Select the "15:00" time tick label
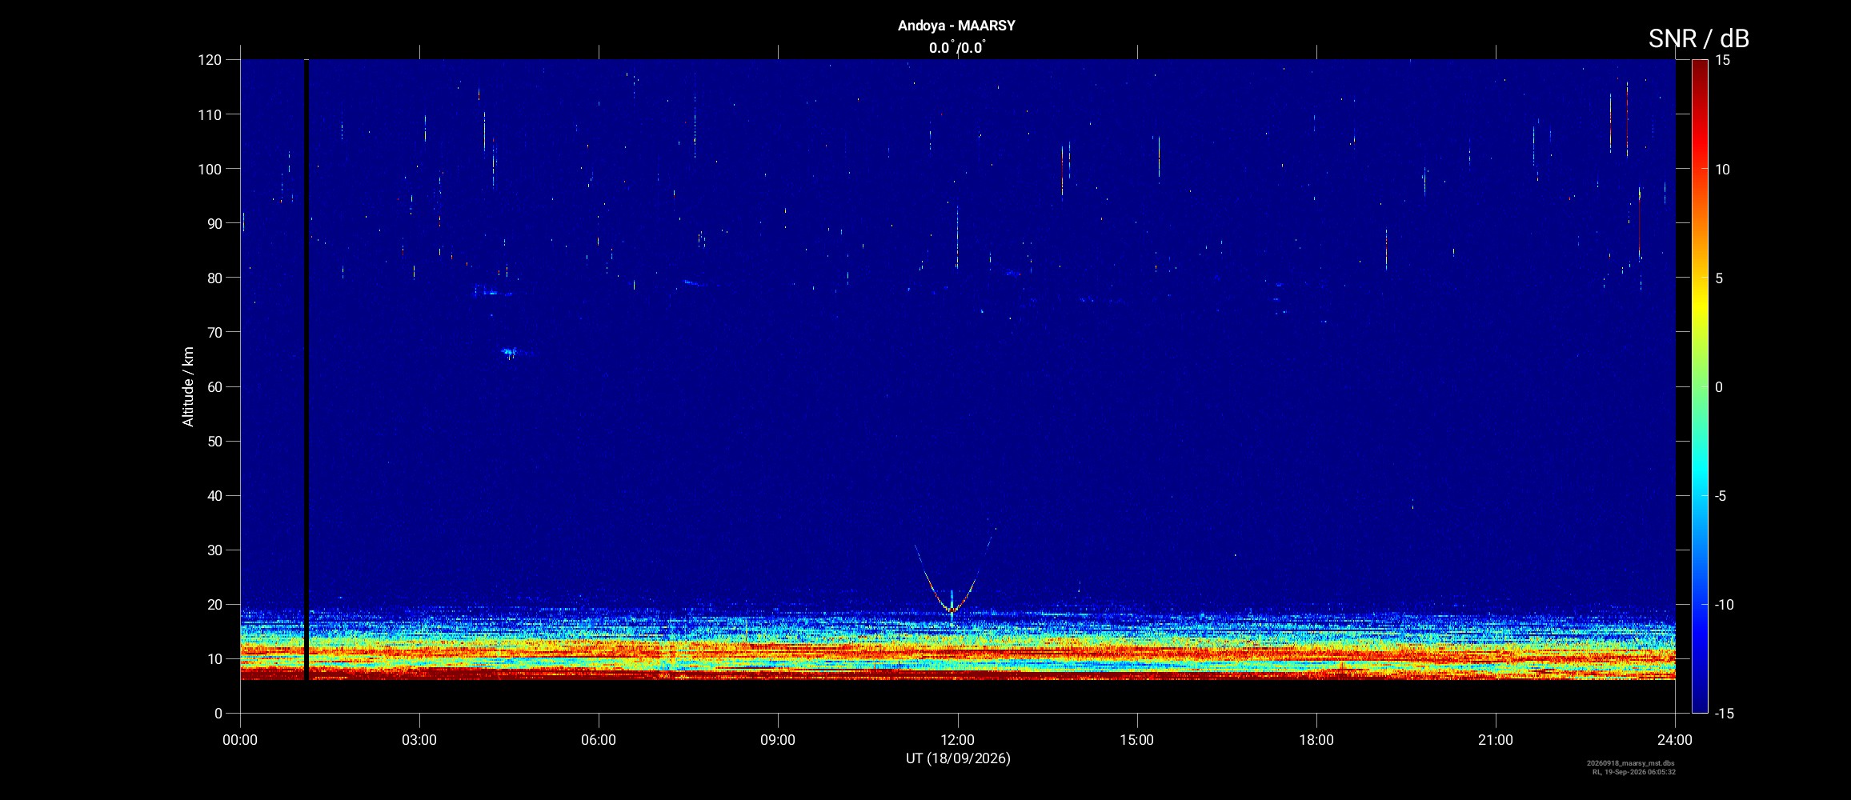The height and width of the screenshot is (800, 1851). (1136, 740)
